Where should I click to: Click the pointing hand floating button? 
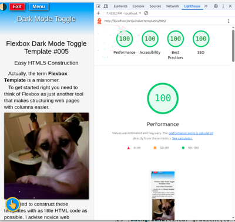[12, 204]
